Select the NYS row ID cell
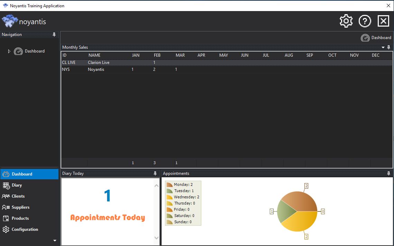Image resolution: width=394 pixels, height=246 pixels. coord(66,69)
